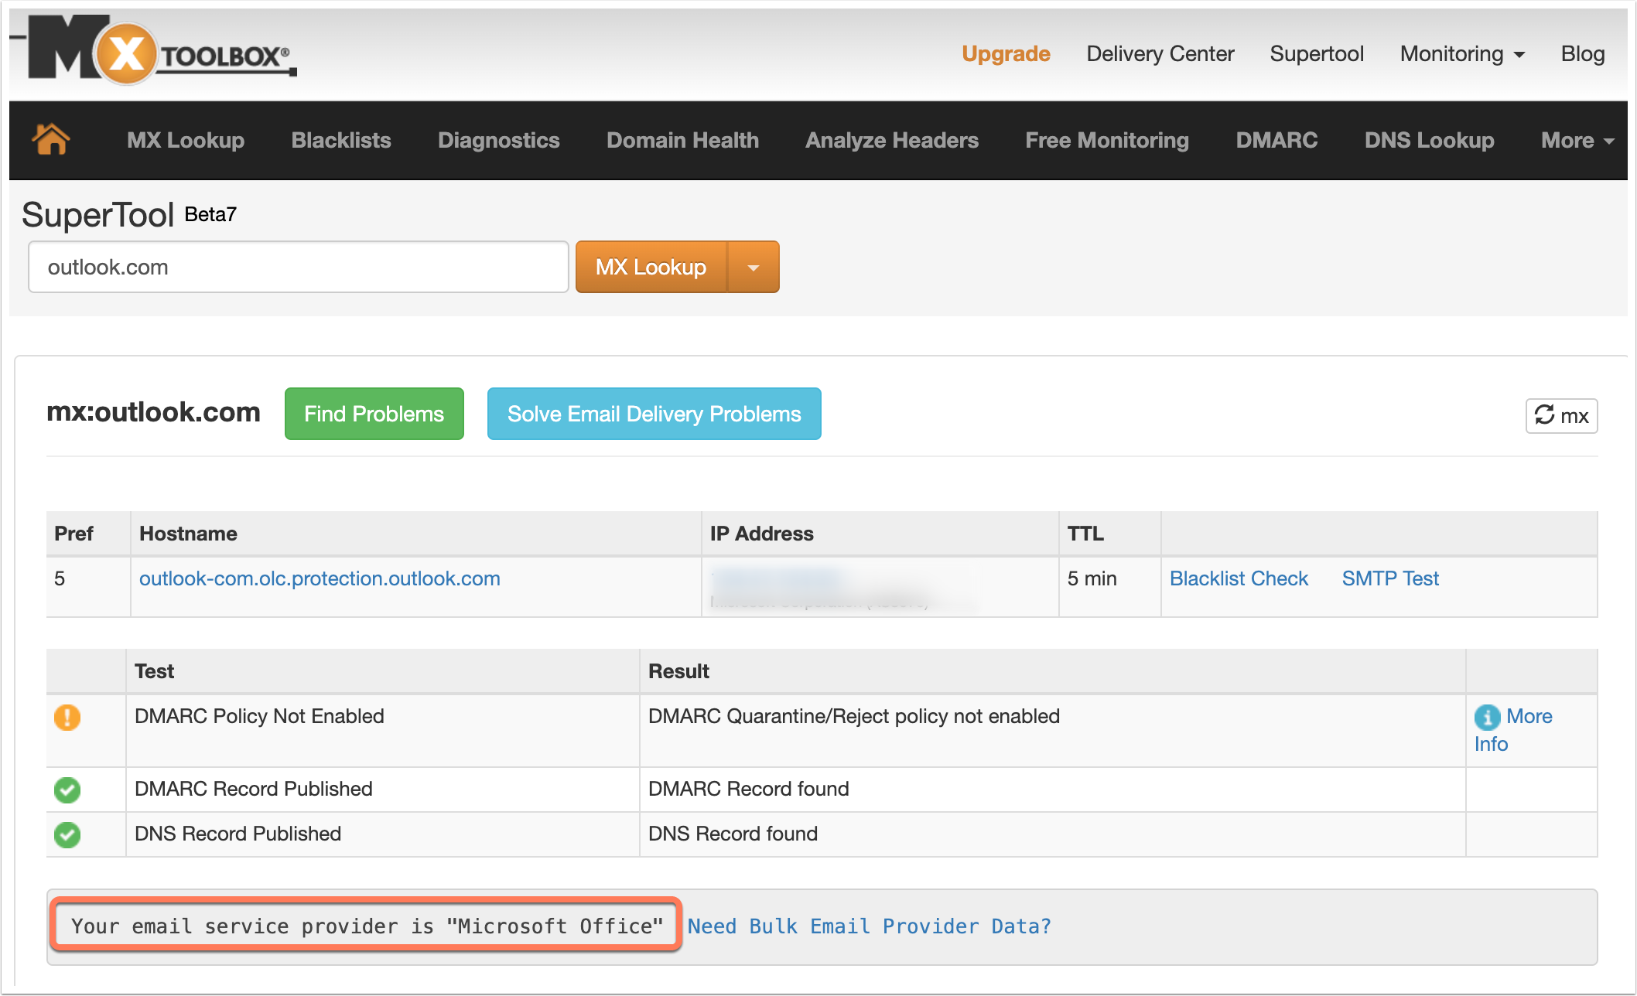Run the Blacklist Check
Image resolution: width=1637 pixels, height=996 pixels.
1239,578
